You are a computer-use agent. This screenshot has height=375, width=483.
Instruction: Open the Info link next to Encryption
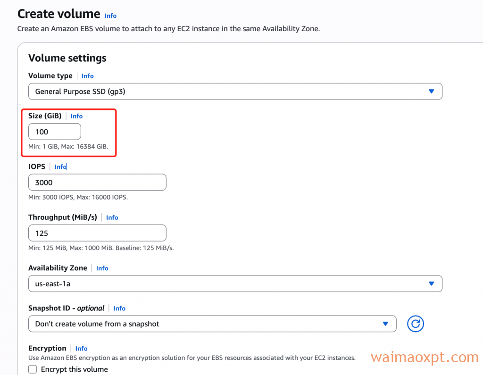coord(81,349)
